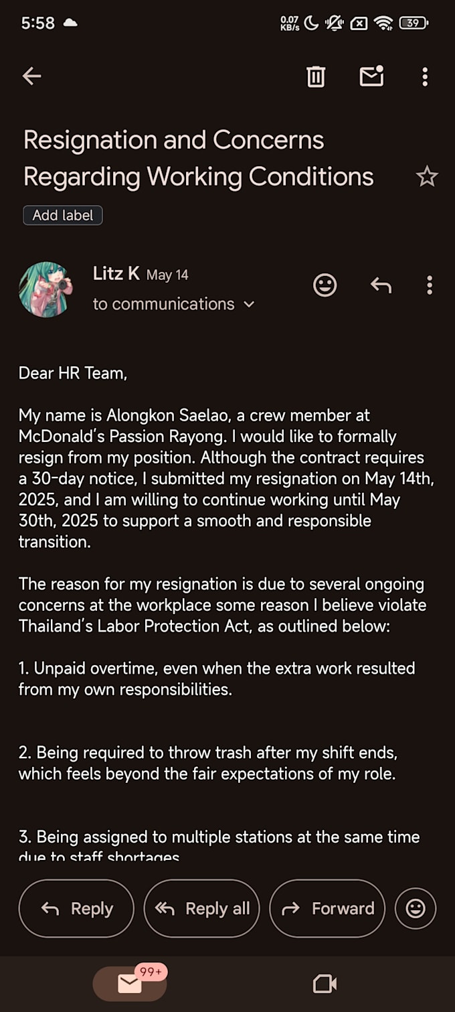455x1012 pixels.
Task: Open the message options three-dot menu
Action: (x=430, y=286)
